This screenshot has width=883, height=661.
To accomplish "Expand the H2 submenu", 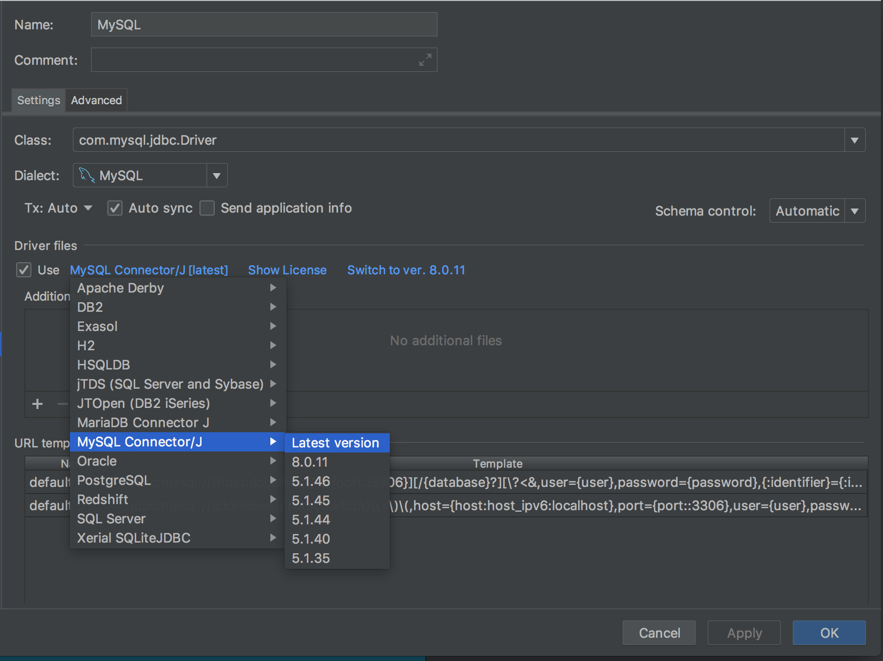I will click(178, 346).
